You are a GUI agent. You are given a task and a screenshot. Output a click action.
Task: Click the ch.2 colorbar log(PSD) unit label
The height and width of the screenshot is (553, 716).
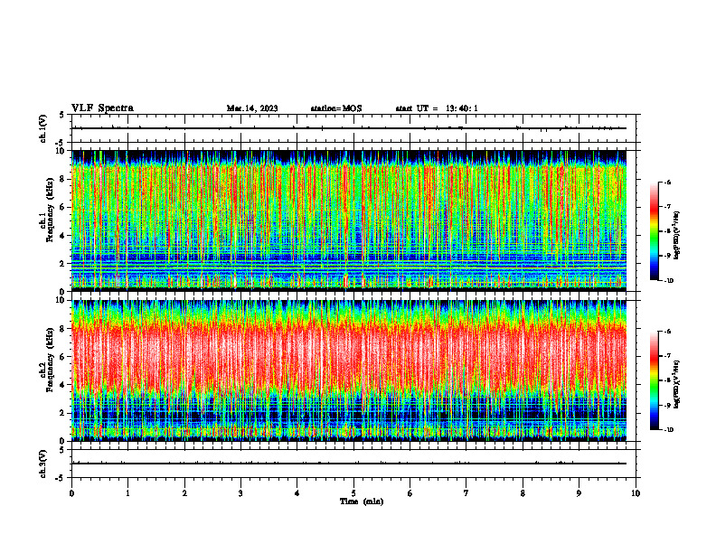677,384
